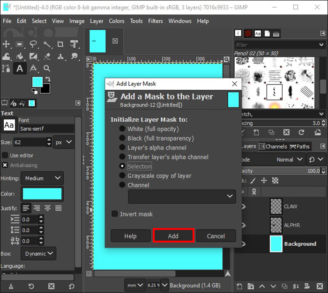This screenshot has height=293, width=328.
Task: Toggle the Use editor checkbox
Action: [5, 155]
